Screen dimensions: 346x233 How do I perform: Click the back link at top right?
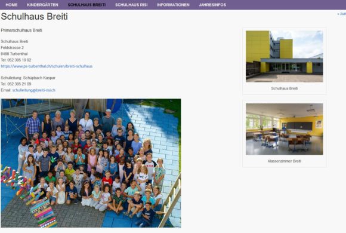tap(342, 14)
